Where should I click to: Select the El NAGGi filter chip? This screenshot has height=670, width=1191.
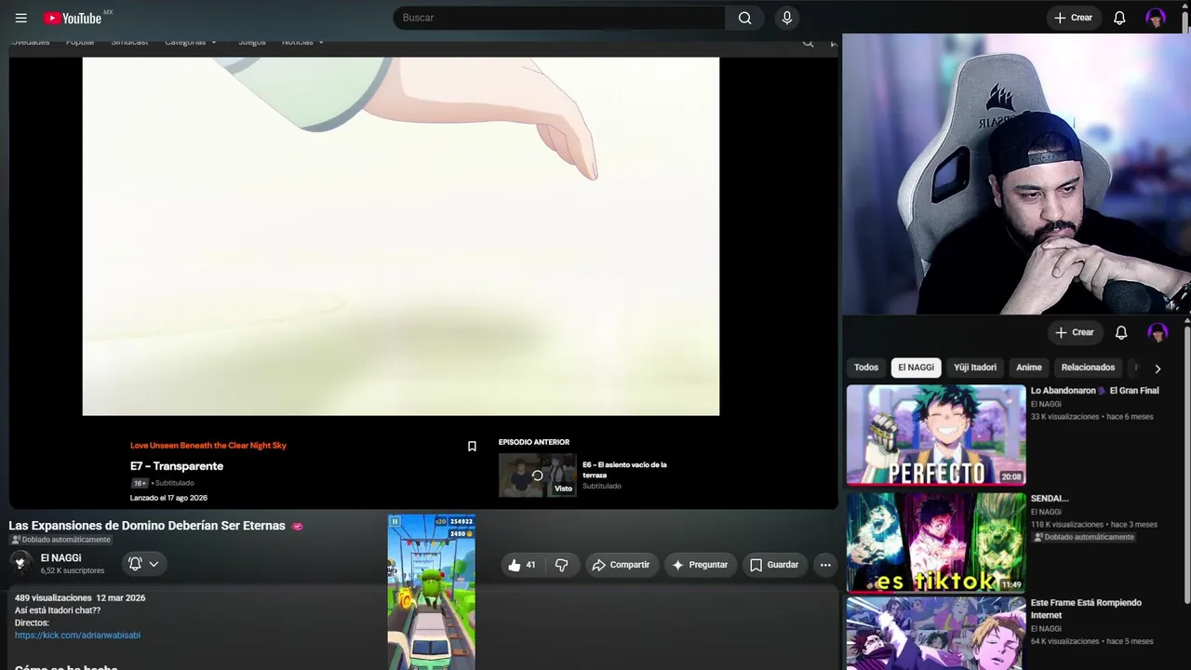[x=916, y=368]
